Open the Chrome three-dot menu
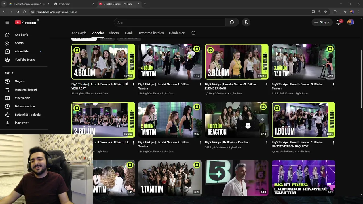This screenshot has width=363, height=204. (x=358, y=12)
